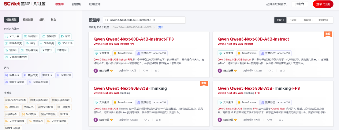Click download icon on Qwen3-Next-80B-A3B-Instruct-FP8 card
This screenshot has width=339, height=130.
click(x=155, y=70)
